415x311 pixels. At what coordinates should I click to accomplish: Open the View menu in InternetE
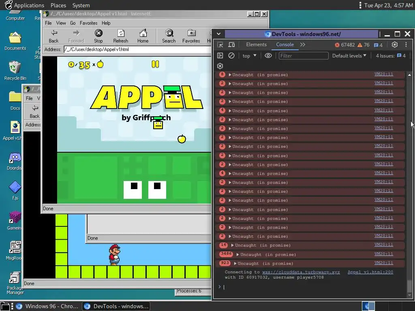pyautogui.click(x=61, y=23)
